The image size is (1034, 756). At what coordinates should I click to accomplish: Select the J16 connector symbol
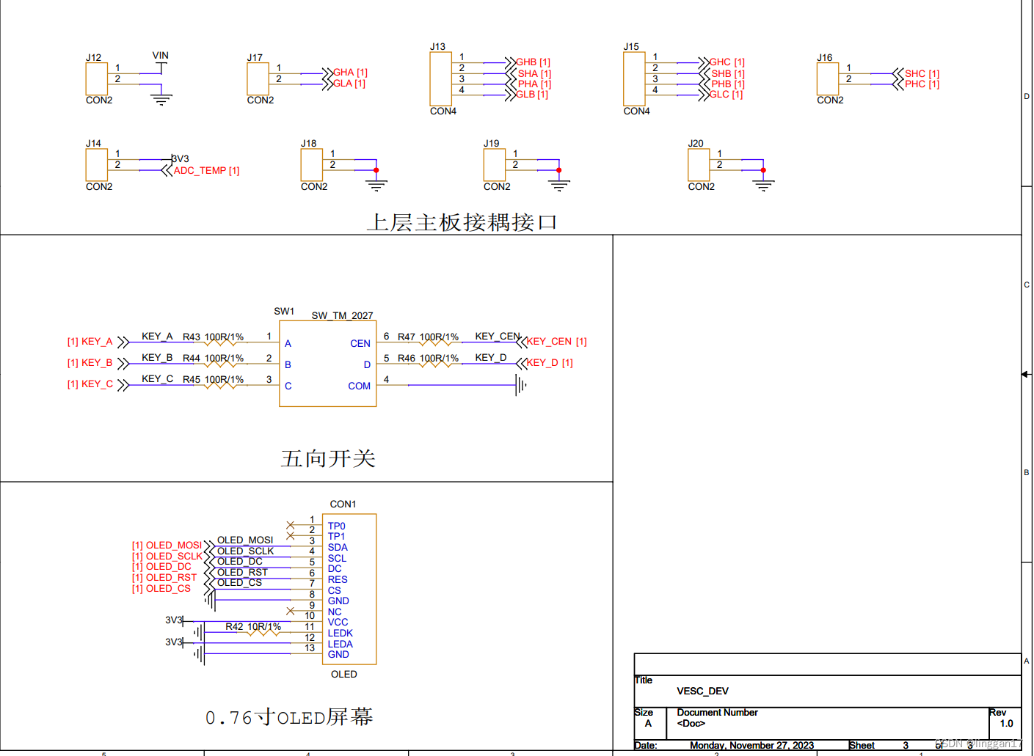coord(828,78)
